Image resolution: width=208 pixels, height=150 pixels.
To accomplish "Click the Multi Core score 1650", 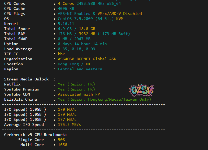I will pyautogui.click(x=63, y=145).
